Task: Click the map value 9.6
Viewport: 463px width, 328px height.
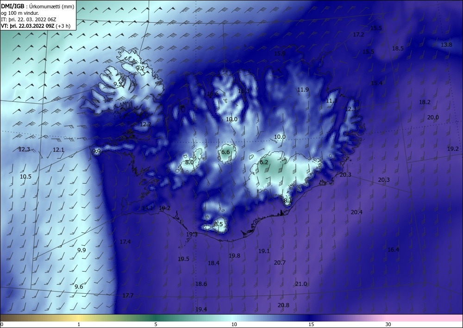Action: pyautogui.click(x=79, y=287)
